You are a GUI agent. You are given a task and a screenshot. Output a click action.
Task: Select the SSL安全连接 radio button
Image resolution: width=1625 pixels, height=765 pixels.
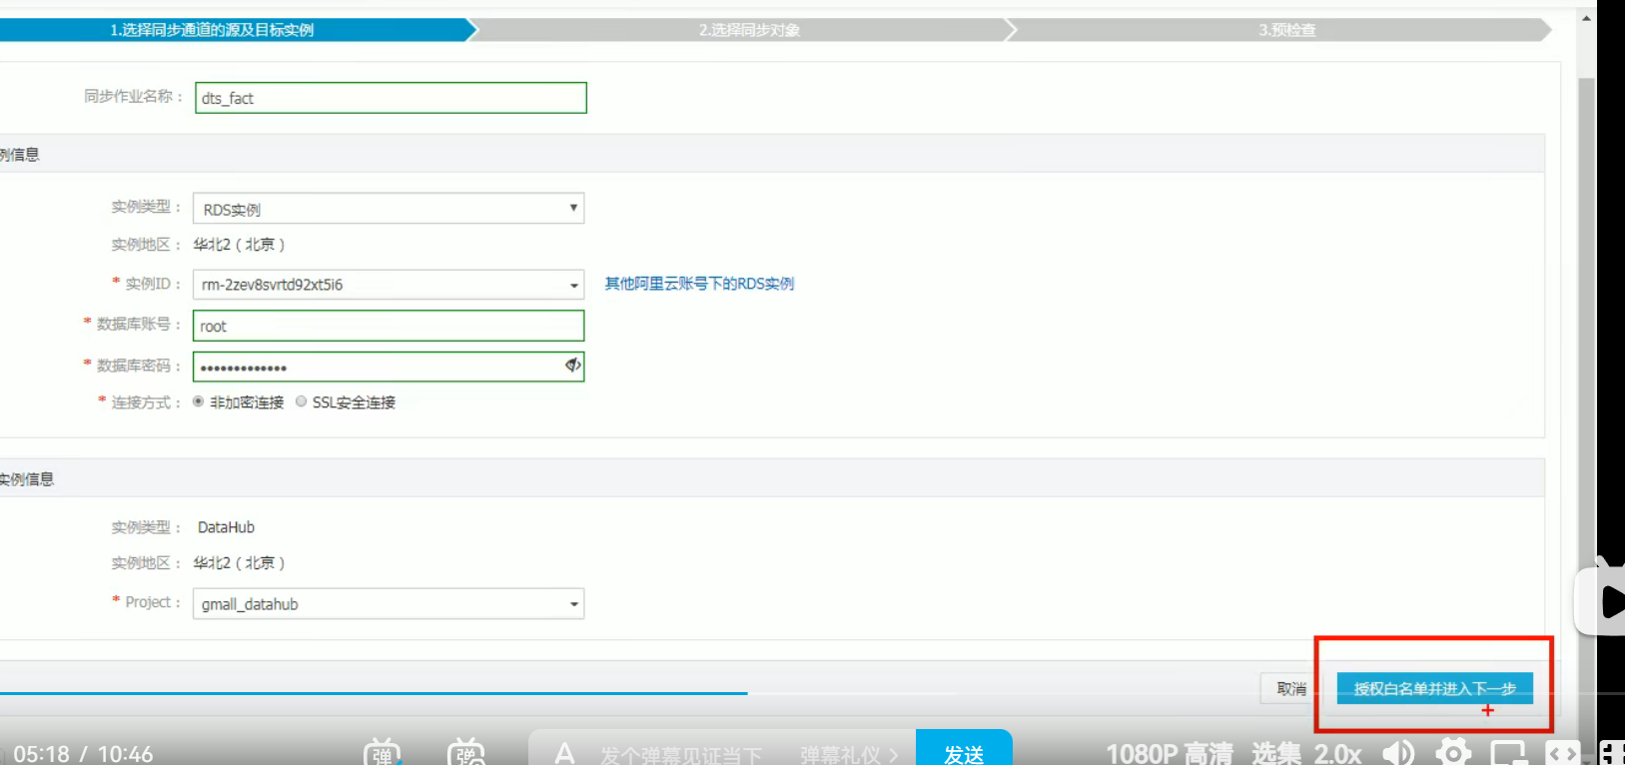pyautogui.click(x=301, y=401)
